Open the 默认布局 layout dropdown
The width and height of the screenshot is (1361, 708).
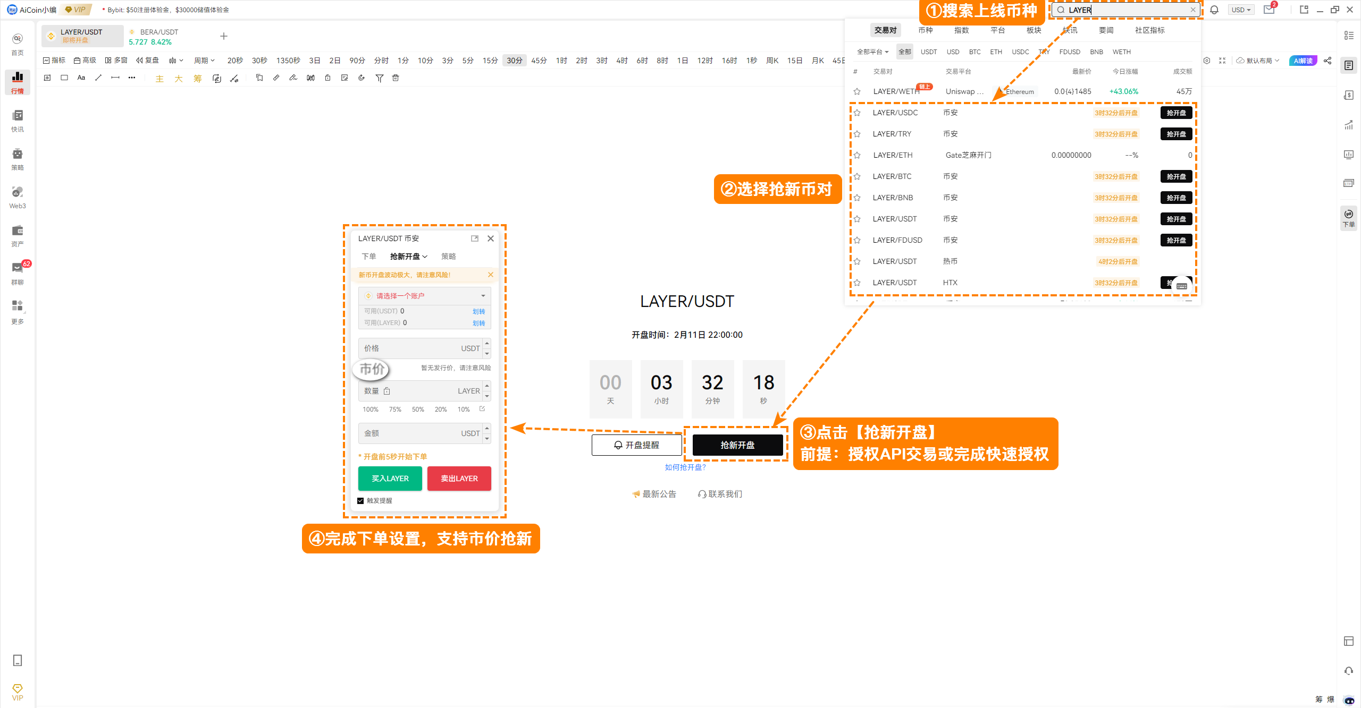click(1258, 61)
